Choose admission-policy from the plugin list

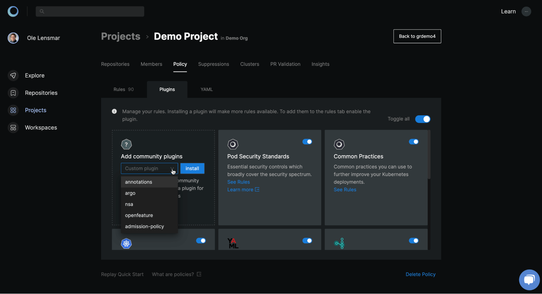[x=144, y=227]
